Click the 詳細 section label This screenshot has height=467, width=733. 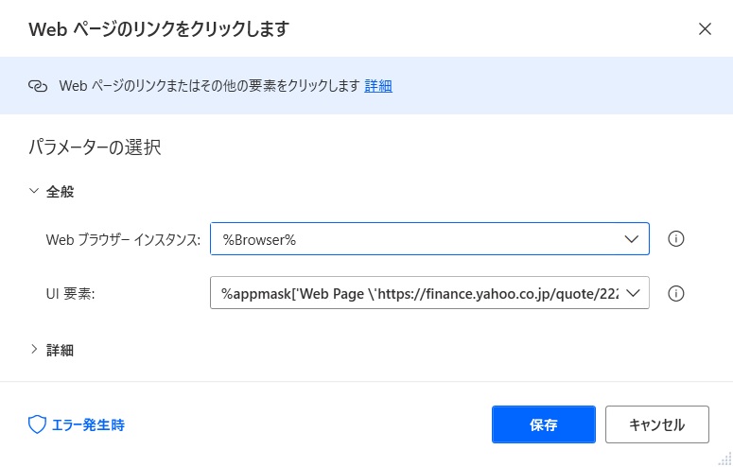click(x=60, y=350)
